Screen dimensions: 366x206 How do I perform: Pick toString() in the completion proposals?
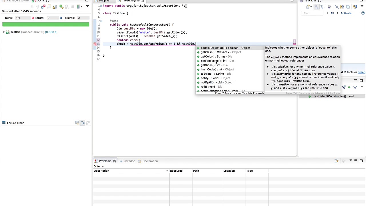click(230, 74)
